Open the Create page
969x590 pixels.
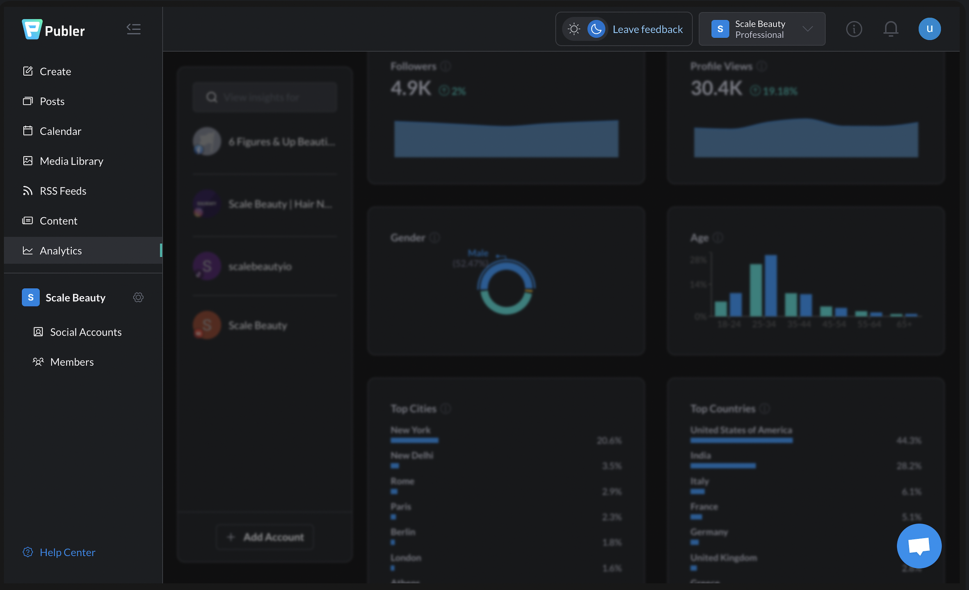point(83,71)
